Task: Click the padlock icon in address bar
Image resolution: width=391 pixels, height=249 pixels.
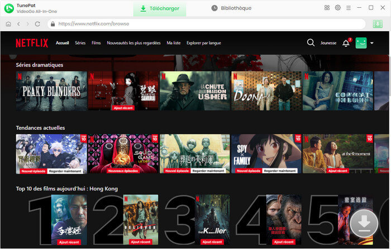Action: (53, 24)
